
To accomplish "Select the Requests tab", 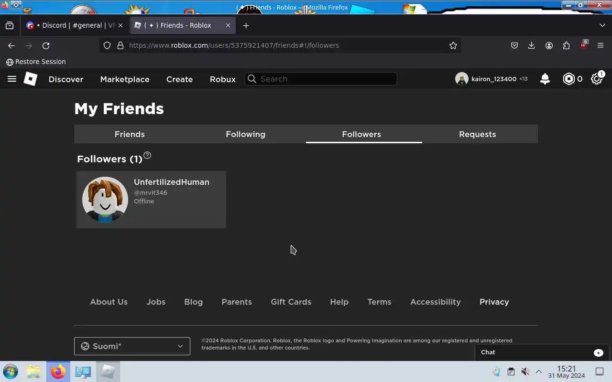I will tap(477, 134).
